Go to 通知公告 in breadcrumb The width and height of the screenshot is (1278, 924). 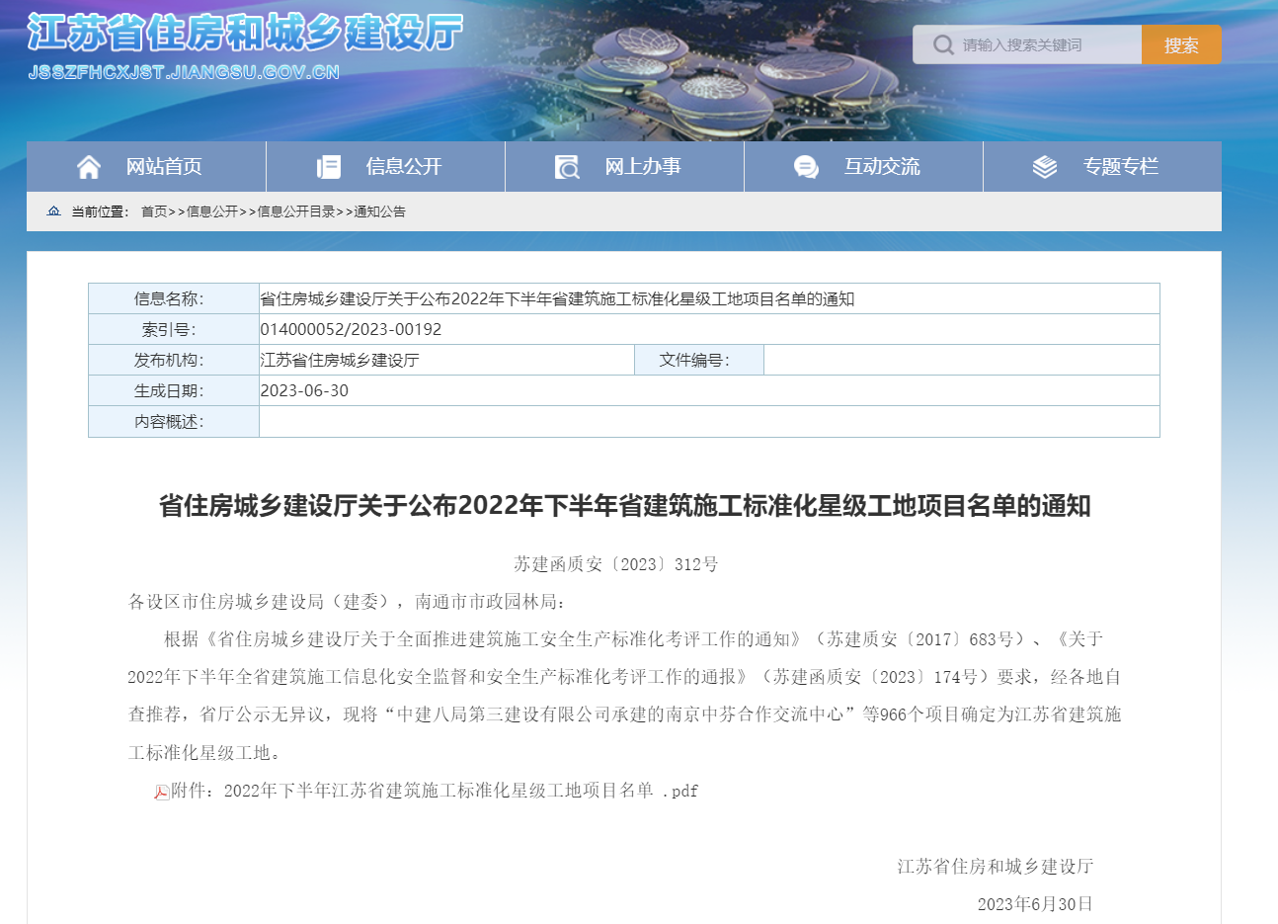(380, 211)
